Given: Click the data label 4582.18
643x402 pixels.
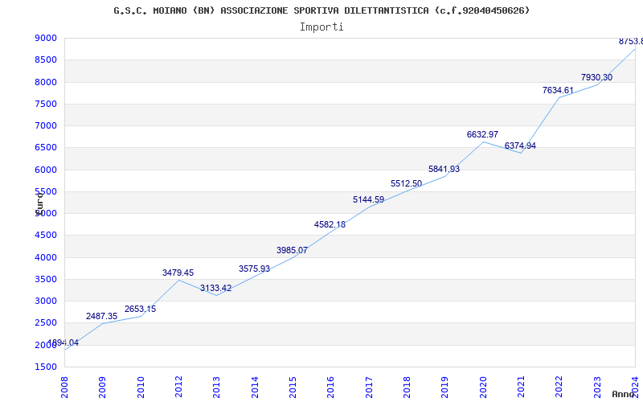Looking at the screenshot, I should 330,224.
